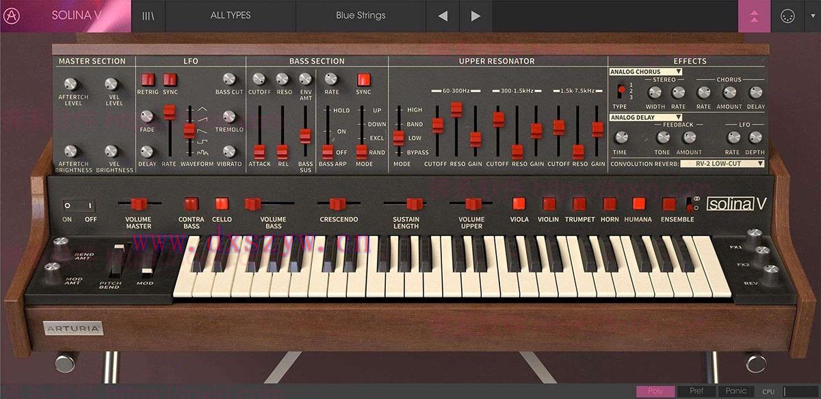Flip the ON/OFF power switch
This screenshot has width=821, height=399.
point(77,205)
